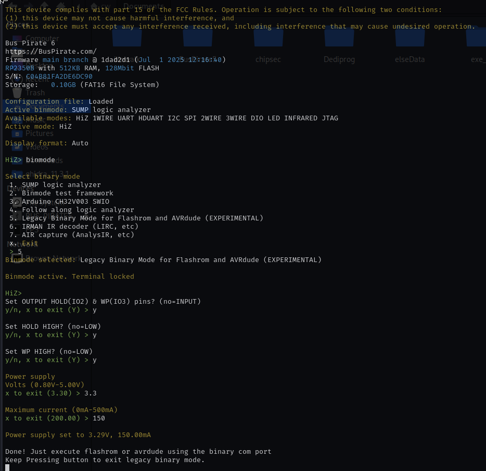Click the entered voltage value '3.3'
Screen dimensions: 486x471
tap(91, 393)
